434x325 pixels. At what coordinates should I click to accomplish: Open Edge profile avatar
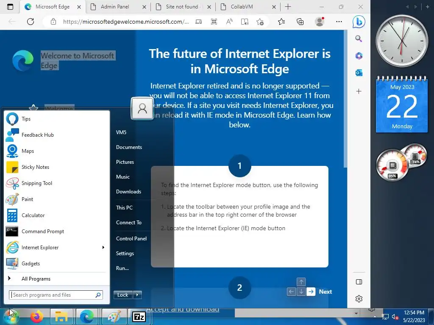click(320, 22)
